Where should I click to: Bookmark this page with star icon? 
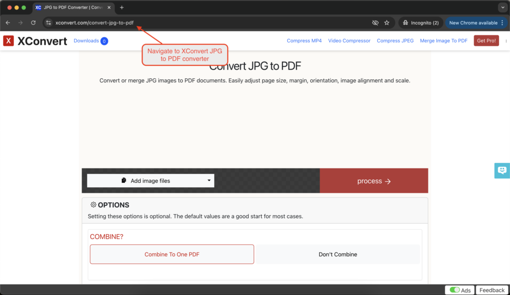tap(386, 23)
